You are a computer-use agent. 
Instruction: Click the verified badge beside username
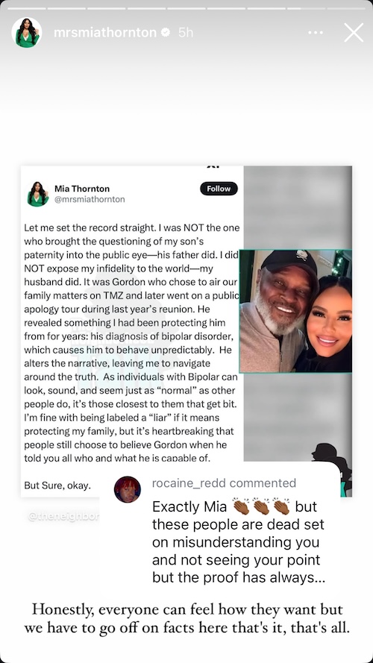[x=166, y=33]
